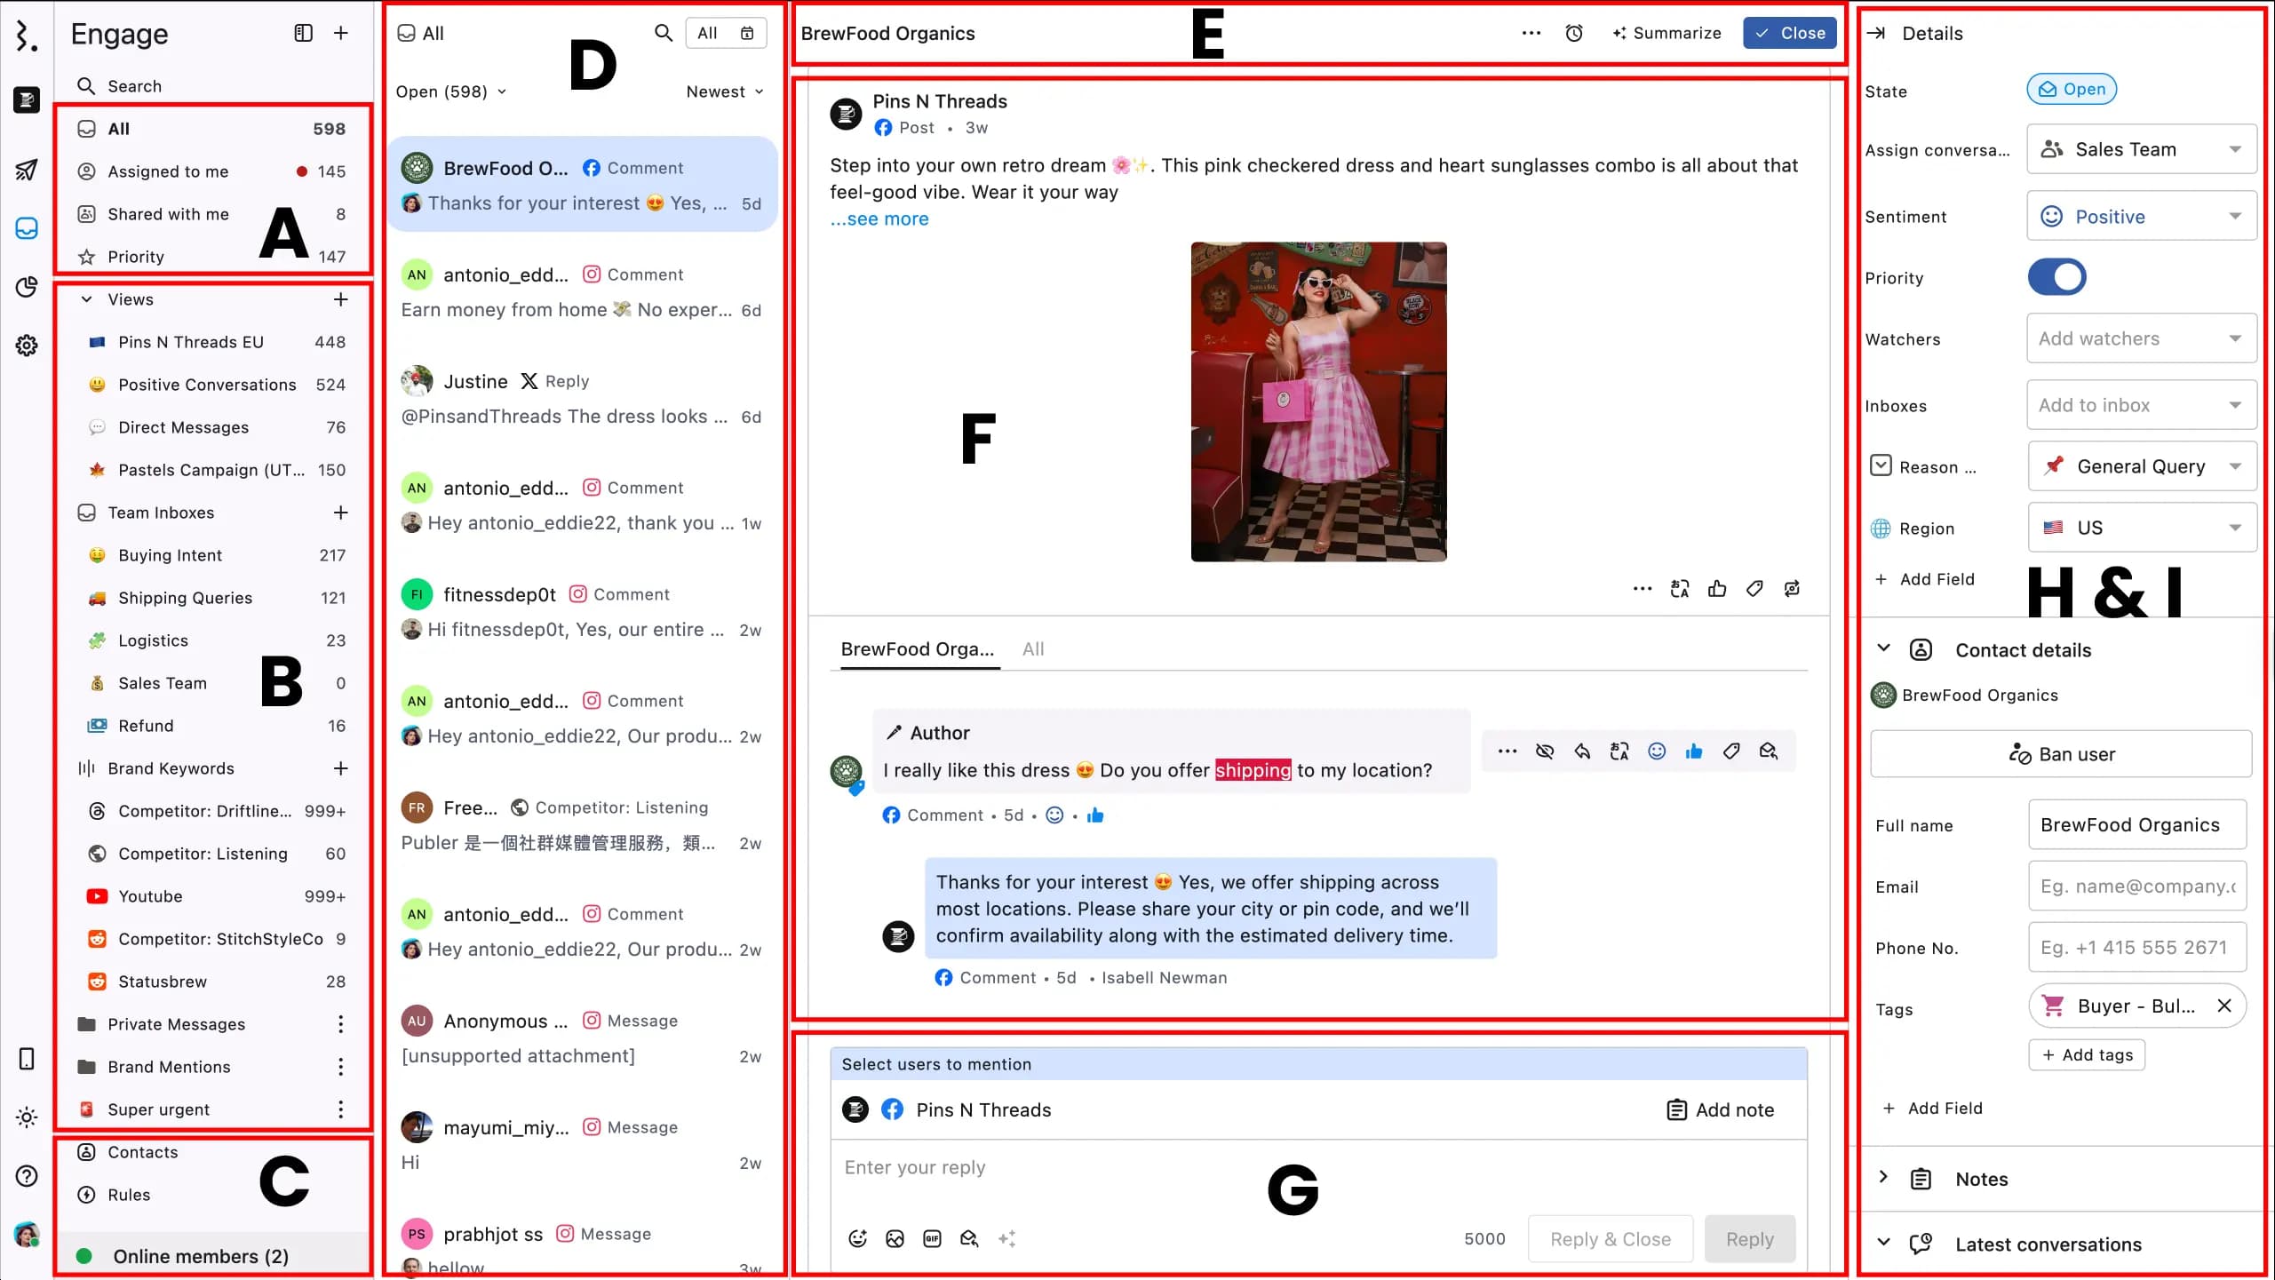Image resolution: width=2275 pixels, height=1280 pixels.
Task: Select Assigned to me inbox
Action: pyautogui.click(x=212, y=171)
